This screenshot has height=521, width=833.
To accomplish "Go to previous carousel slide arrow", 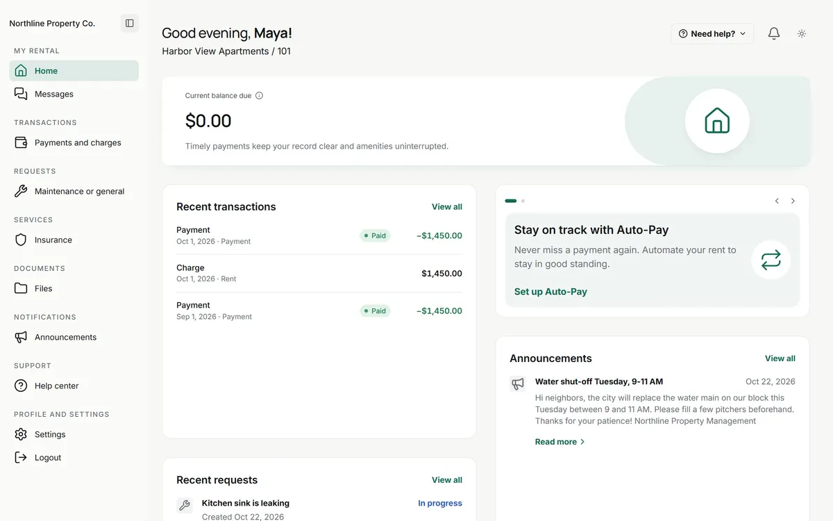I will click(x=777, y=201).
